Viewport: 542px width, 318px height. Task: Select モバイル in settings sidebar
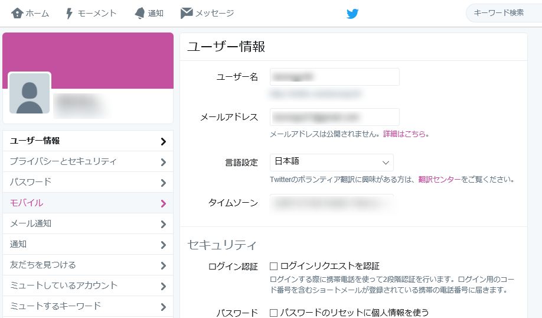click(x=88, y=203)
